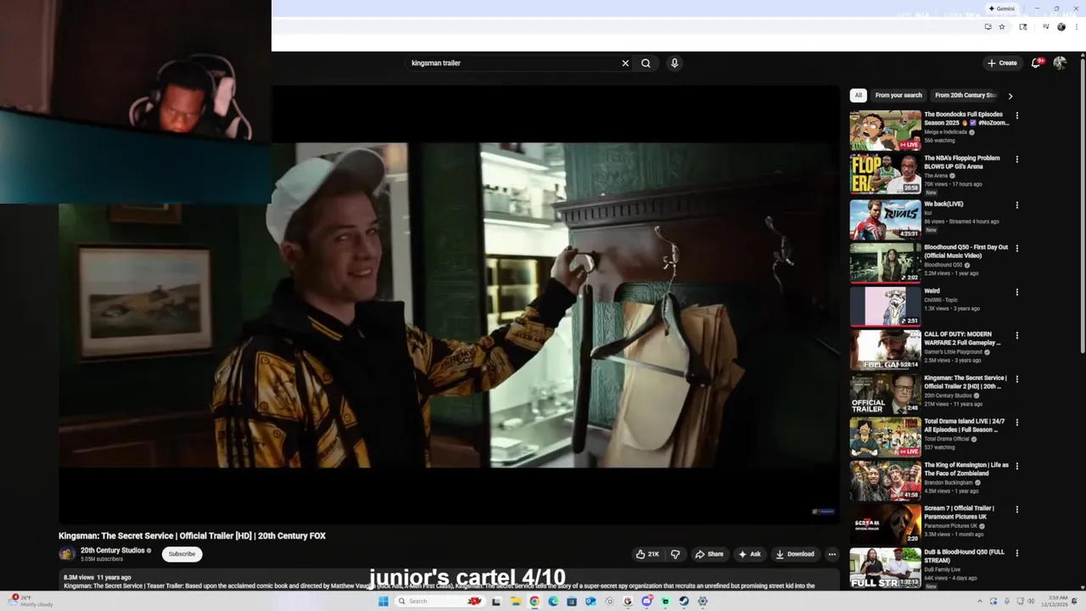The height and width of the screenshot is (611, 1086).
Task: Start voice search with microphone icon
Action: (x=675, y=63)
